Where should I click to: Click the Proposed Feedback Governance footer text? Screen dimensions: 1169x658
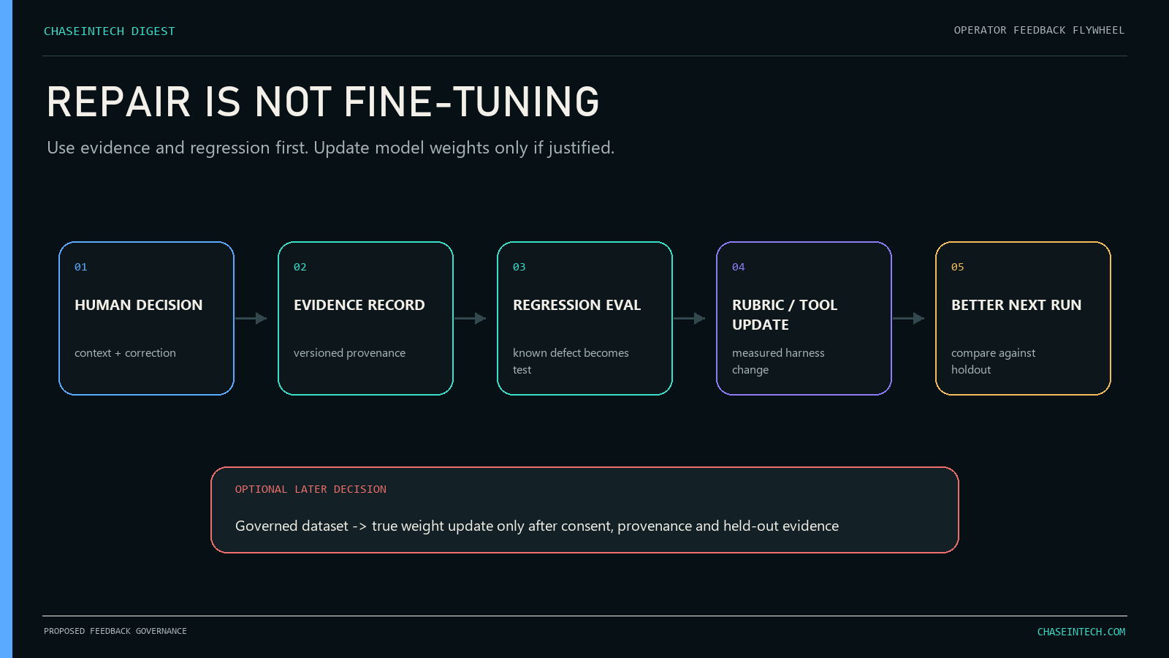[115, 631]
